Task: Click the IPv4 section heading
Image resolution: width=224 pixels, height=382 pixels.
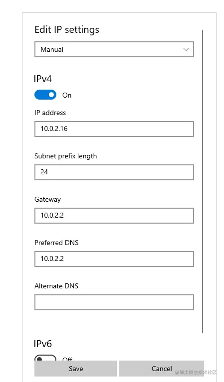Action: pos(43,79)
